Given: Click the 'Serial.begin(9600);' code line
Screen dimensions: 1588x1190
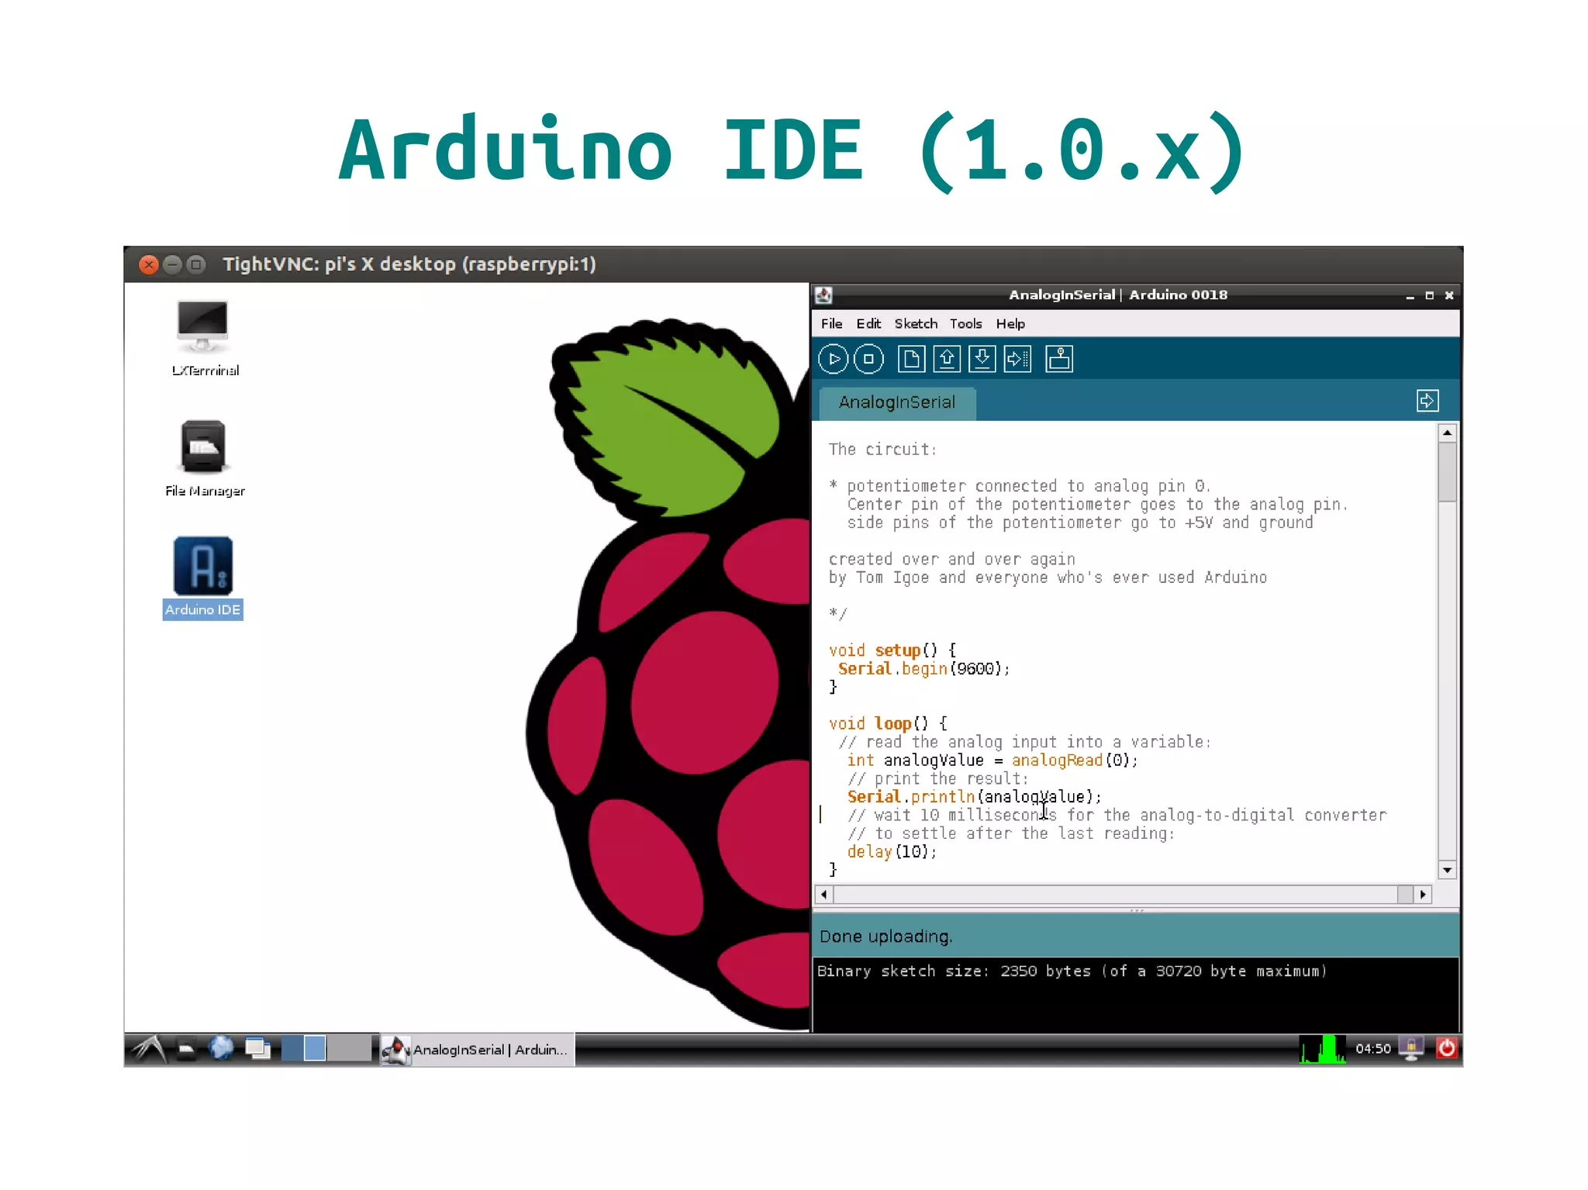Looking at the screenshot, I should 923,669.
